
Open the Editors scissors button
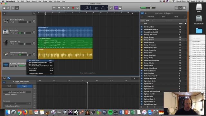point(17,8)
